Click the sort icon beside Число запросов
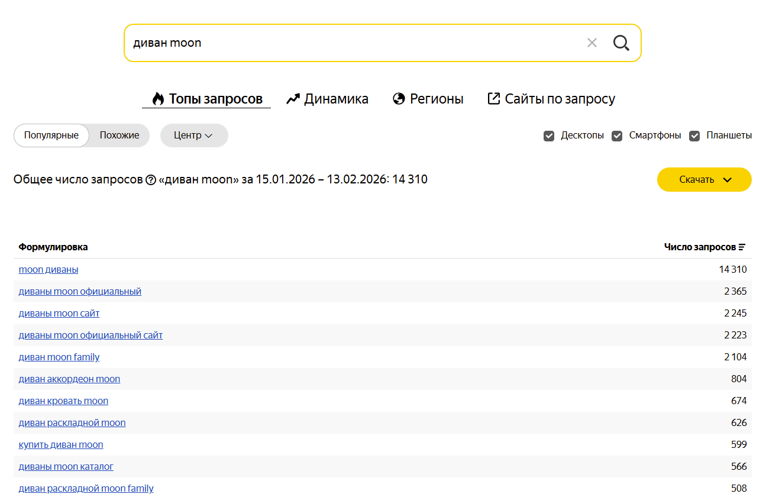This screenshot has height=497, width=766. [742, 247]
